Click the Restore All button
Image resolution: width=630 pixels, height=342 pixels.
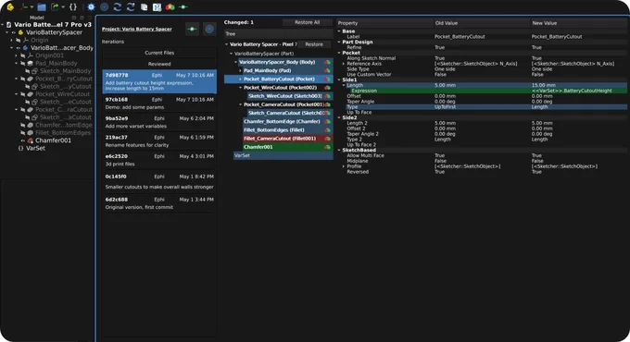tap(308, 22)
